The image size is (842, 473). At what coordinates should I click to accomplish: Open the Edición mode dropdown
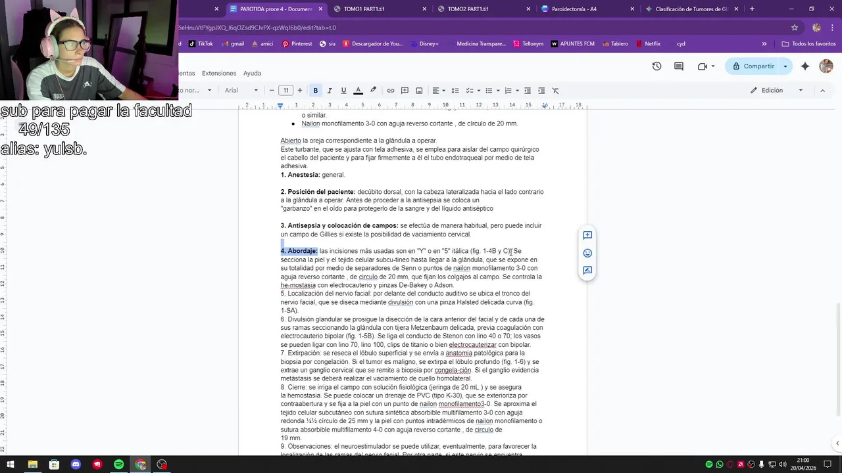click(x=777, y=91)
